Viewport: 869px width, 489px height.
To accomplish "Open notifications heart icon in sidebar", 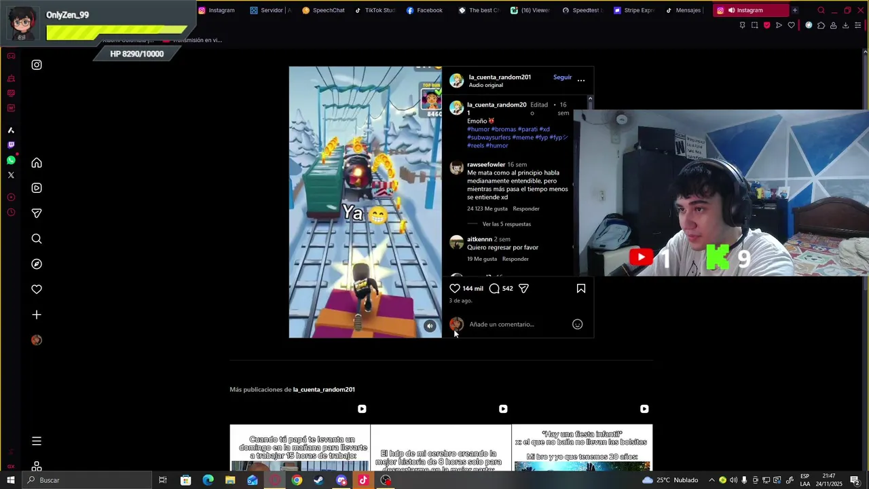I will [37, 289].
